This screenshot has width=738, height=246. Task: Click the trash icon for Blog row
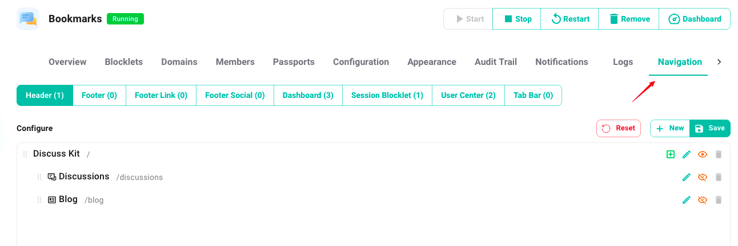(719, 200)
